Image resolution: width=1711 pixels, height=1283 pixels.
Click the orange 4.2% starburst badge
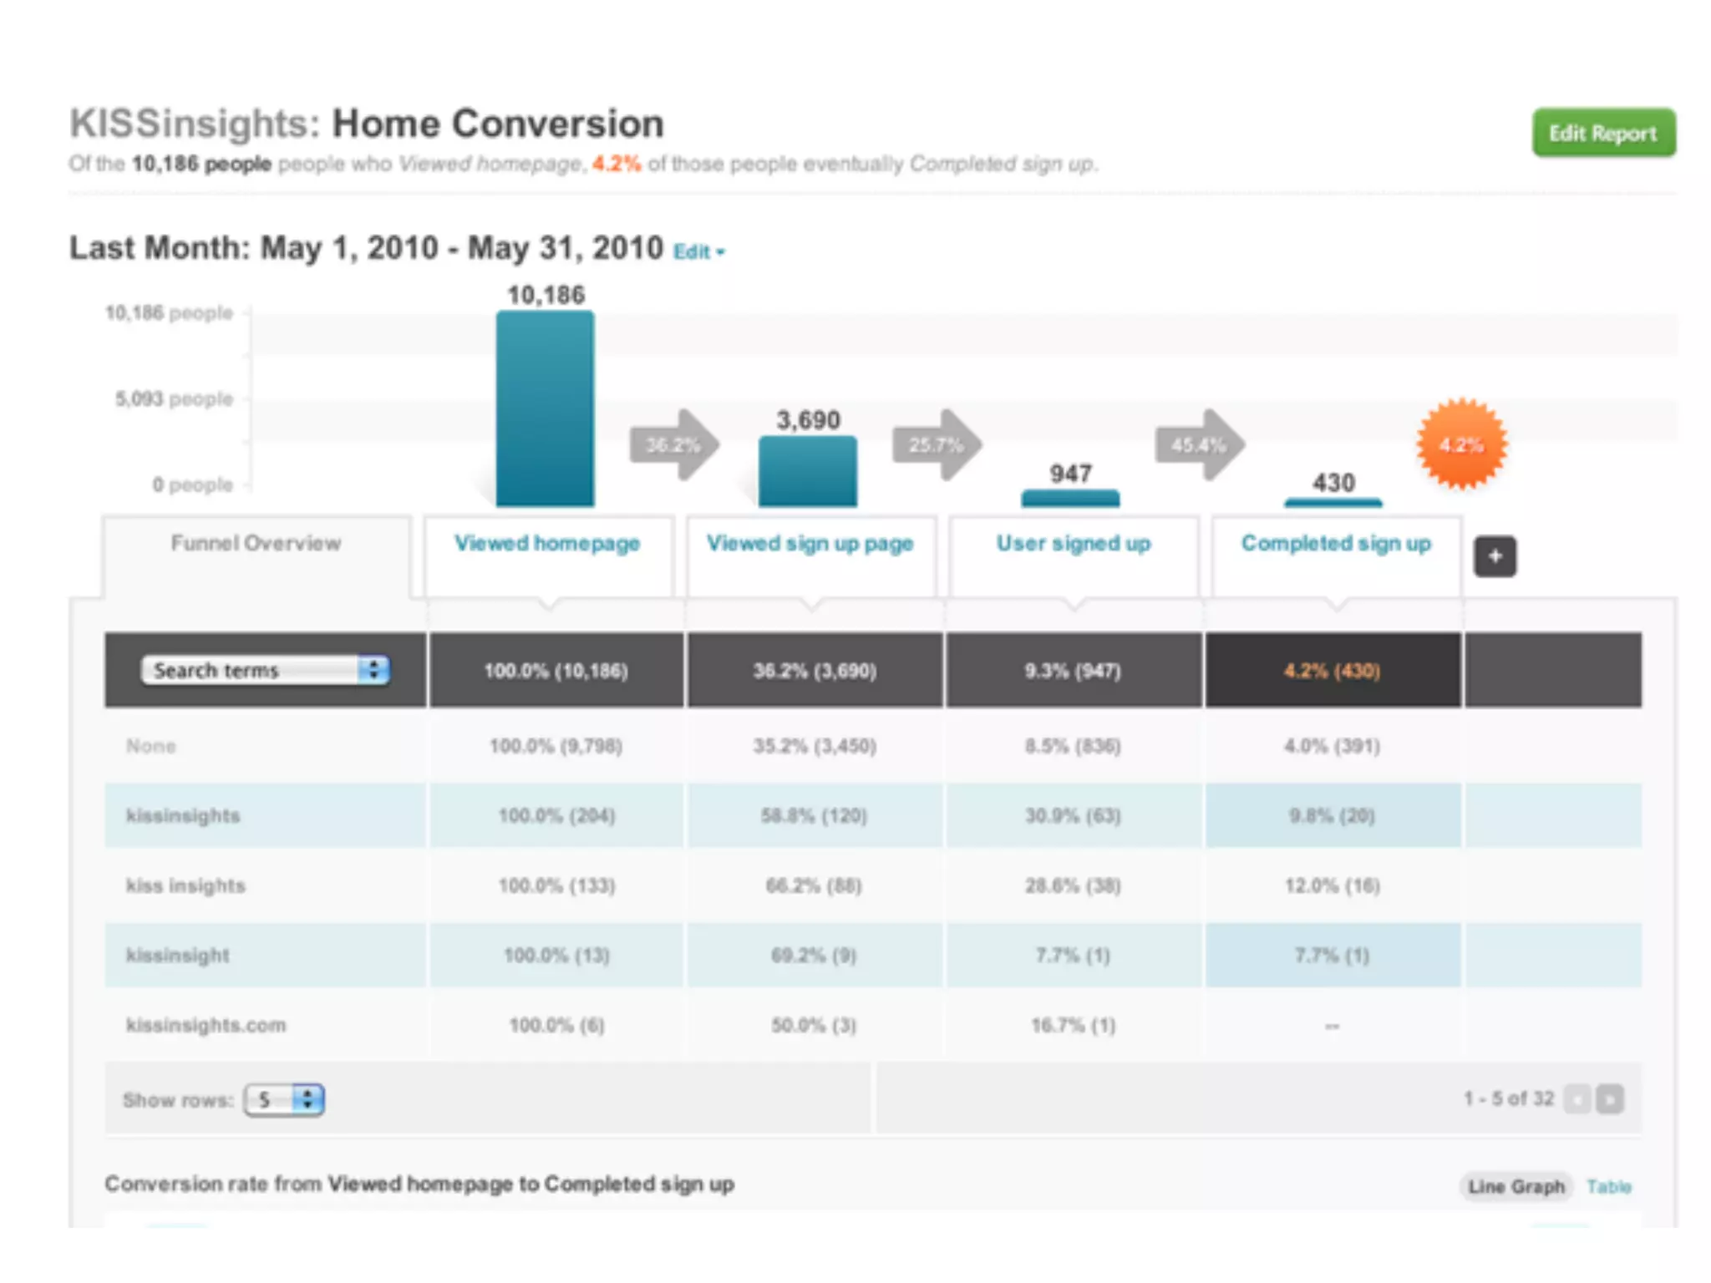tap(1462, 444)
